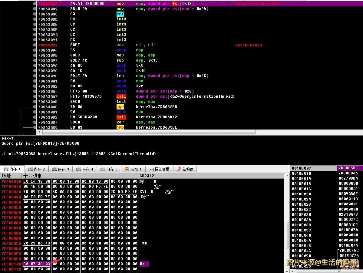363x273 pixels.
Task: Click the 内存 5 tab memory icon
Action: [103, 169]
